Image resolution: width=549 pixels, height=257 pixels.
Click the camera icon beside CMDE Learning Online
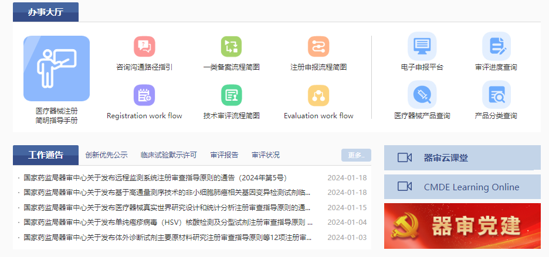(404, 187)
